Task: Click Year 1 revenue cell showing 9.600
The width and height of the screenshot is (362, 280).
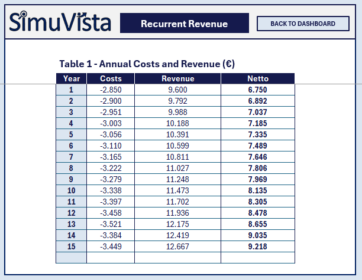Action: (x=177, y=90)
